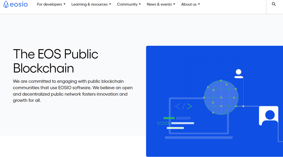Open the Learning & resources menu

click(x=91, y=4)
